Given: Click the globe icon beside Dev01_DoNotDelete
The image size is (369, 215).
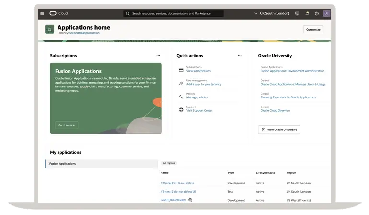Looking at the screenshot, I should click(x=190, y=200).
